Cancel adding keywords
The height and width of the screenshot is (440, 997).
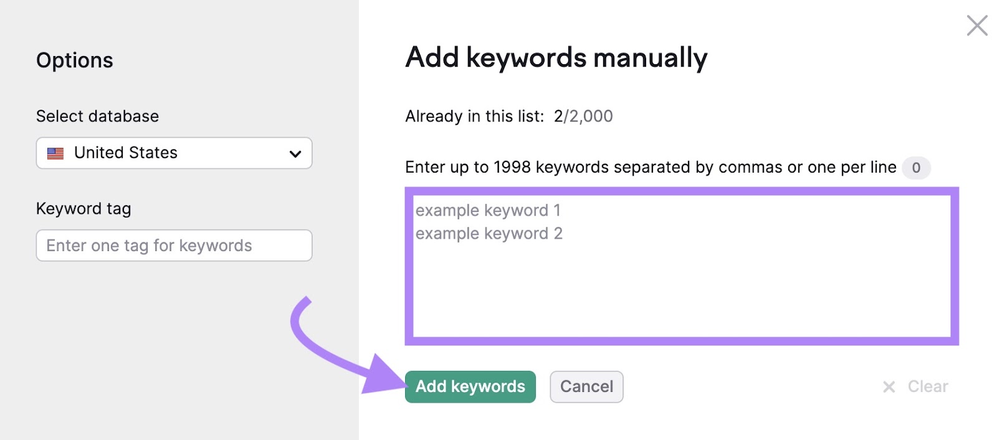click(586, 386)
